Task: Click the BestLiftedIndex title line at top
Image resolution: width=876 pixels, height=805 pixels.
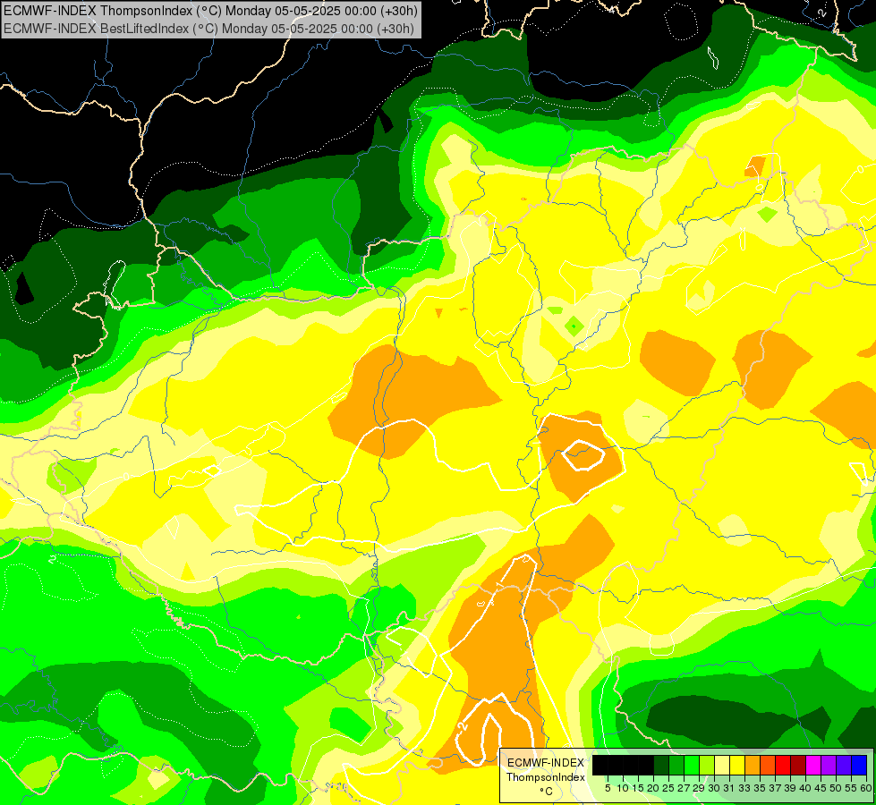Action: coord(209,29)
